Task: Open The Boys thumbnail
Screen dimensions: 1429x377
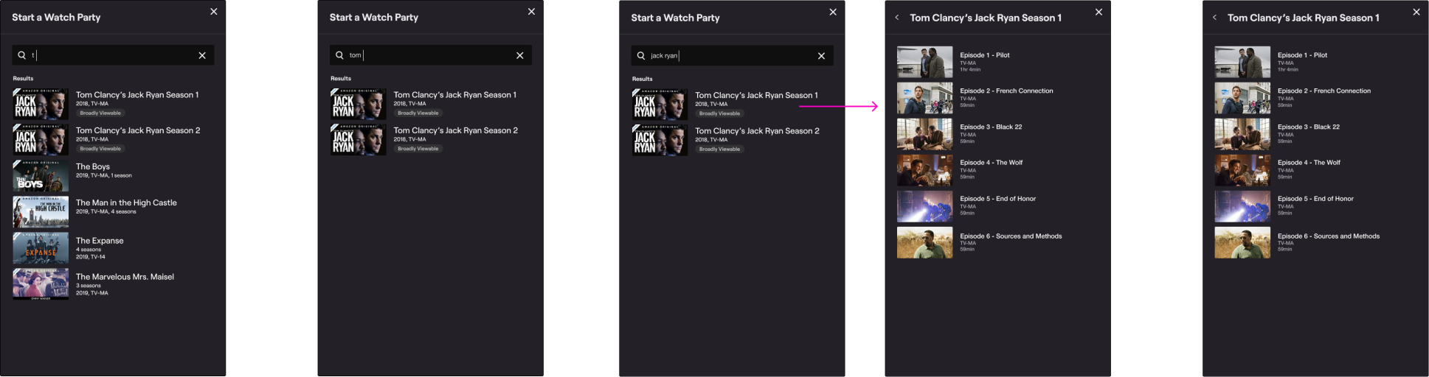Action: tap(41, 176)
